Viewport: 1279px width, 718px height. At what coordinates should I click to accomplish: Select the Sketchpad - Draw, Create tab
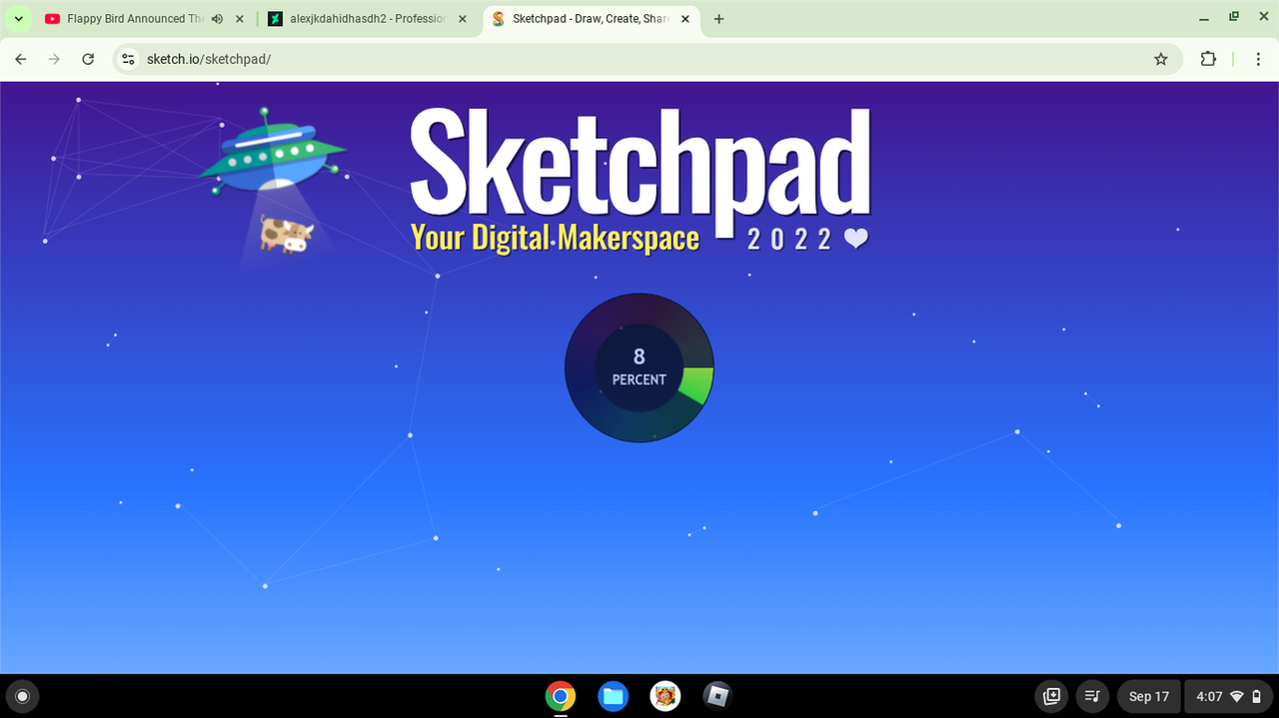point(592,19)
